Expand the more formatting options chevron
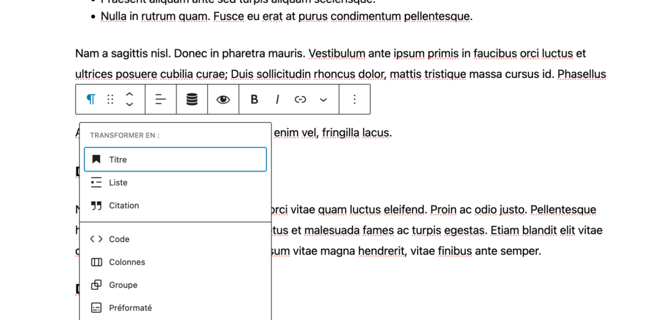 tap(323, 99)
